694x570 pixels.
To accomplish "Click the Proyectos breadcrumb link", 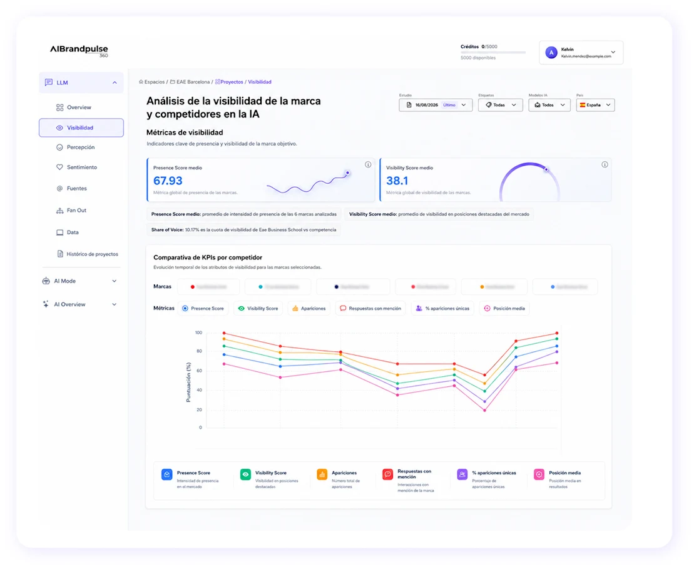I will coord(232,82).
